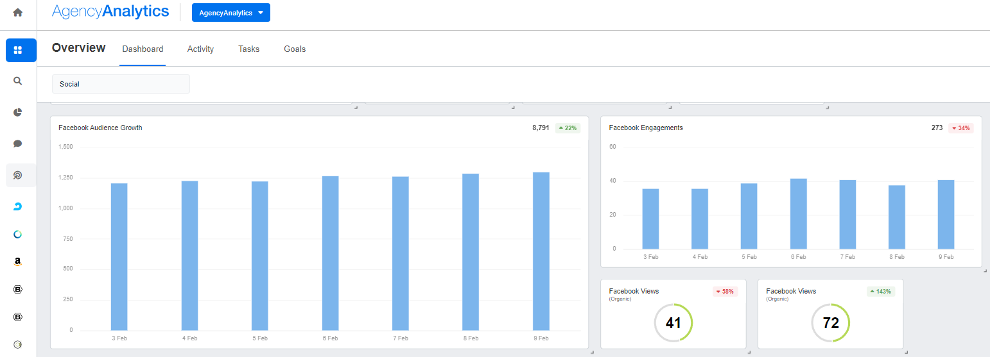The height and width of the screenshot is (357, 990).
Task: Click the teal circular ring sidebar icon
Action: point(18,235)
